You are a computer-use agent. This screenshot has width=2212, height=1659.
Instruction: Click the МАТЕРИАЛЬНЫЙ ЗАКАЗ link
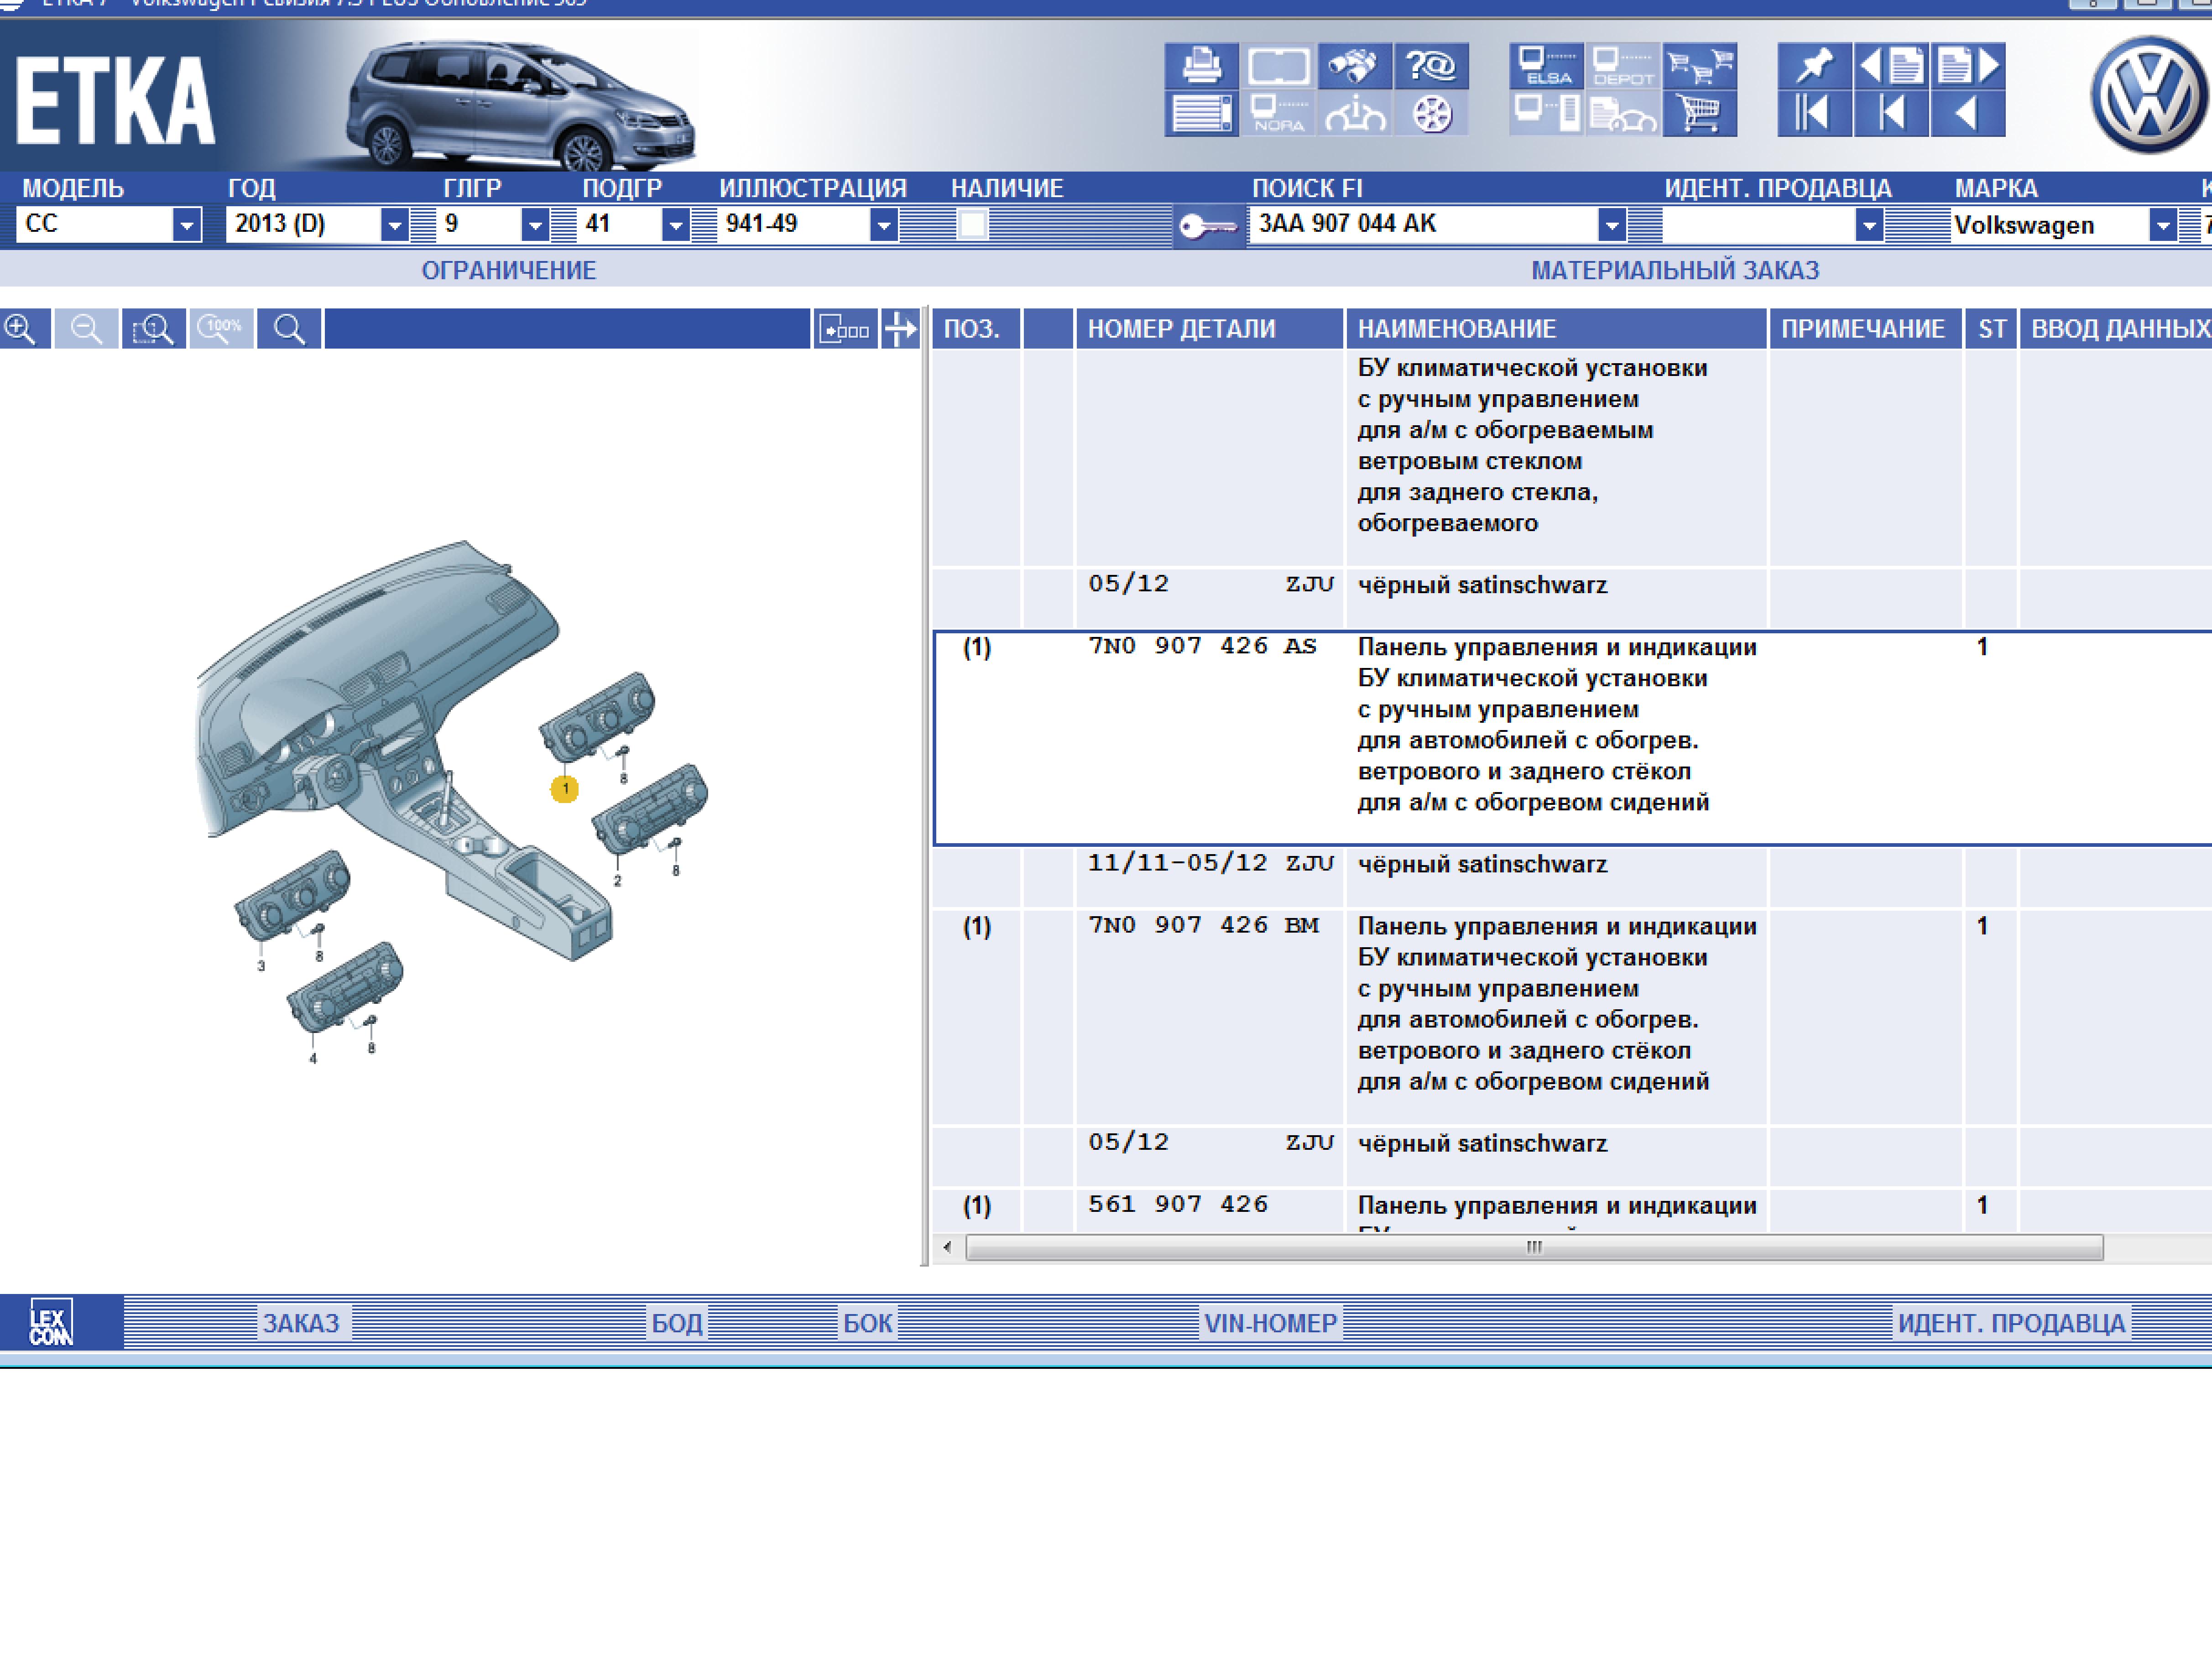[x=1674, y=270]
